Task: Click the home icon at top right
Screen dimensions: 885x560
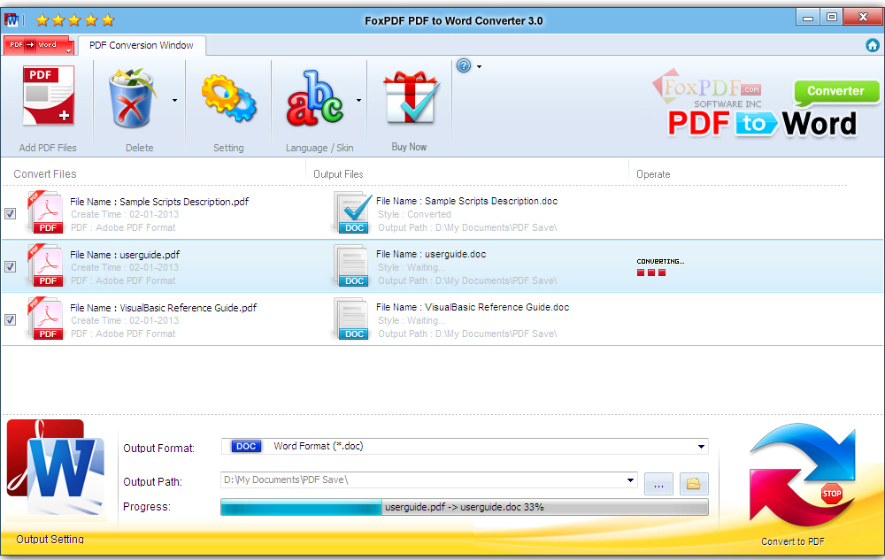Action: click(872, 45)
